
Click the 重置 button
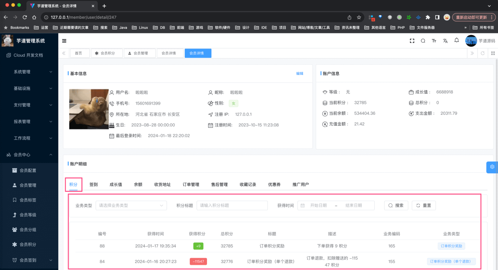(x=424, y=205)
